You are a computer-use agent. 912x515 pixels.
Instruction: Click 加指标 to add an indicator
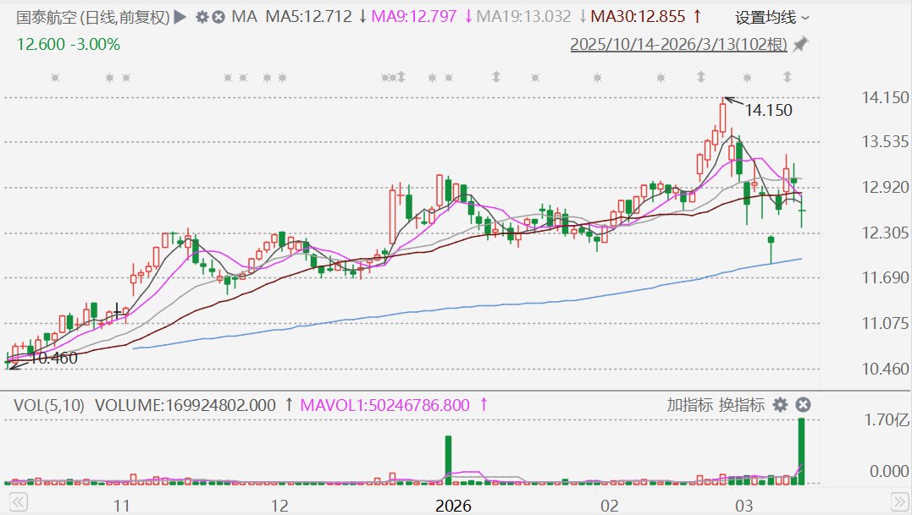click(689, 405)
